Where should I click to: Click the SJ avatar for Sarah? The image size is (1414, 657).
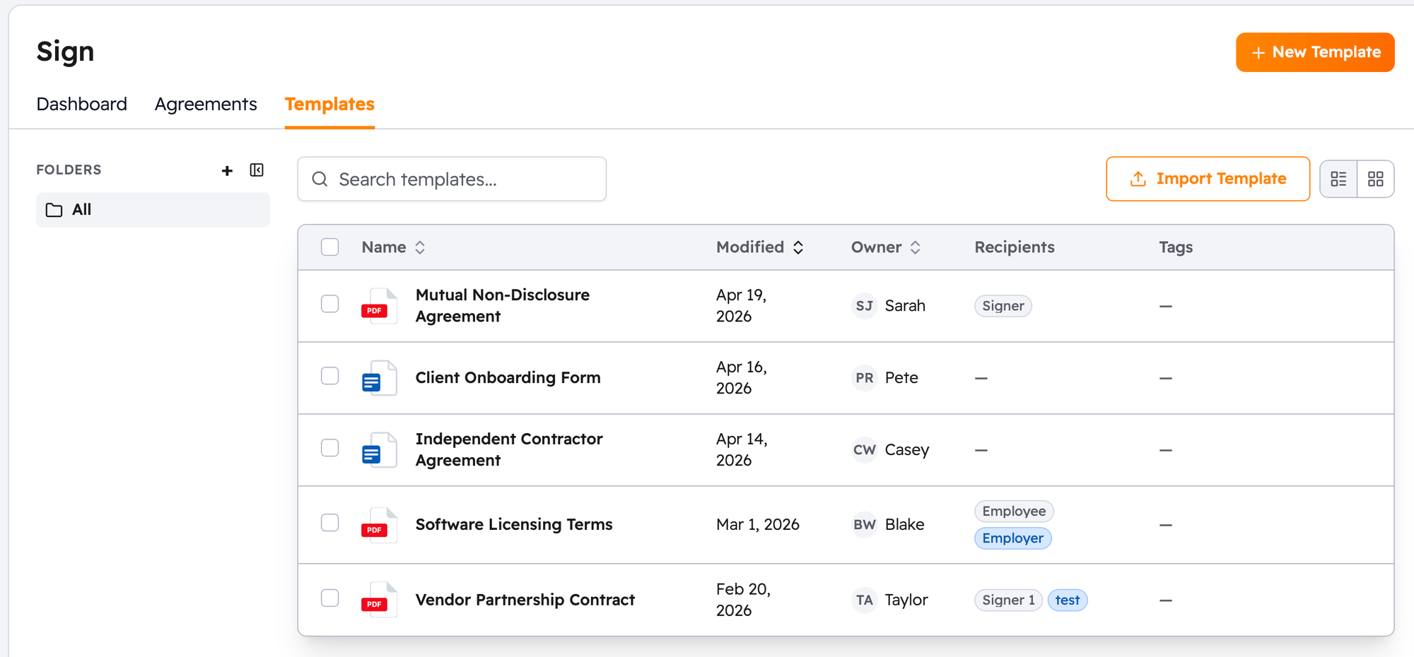click(x=864, y=306)
